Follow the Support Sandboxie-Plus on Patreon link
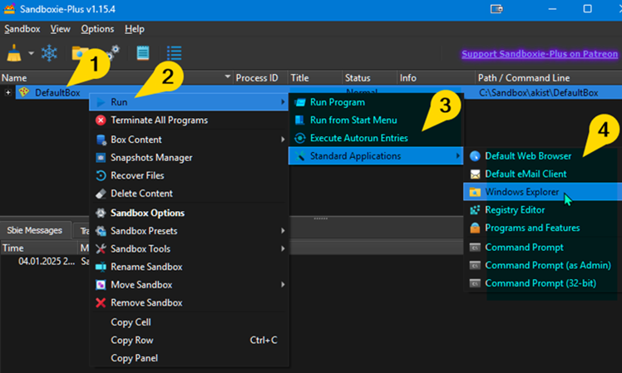Viewport: 622px width, 373px height. pyautogui.click(x=540, y=54)
